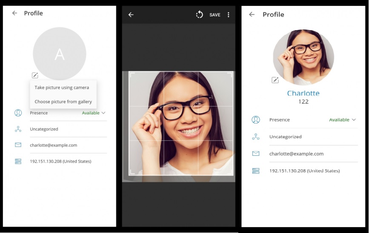Image resolution: width=369 pixels, height=233 pixels.
Task: Click the group icon beside Uncategorized in left profile
Action: coord(18,129)
